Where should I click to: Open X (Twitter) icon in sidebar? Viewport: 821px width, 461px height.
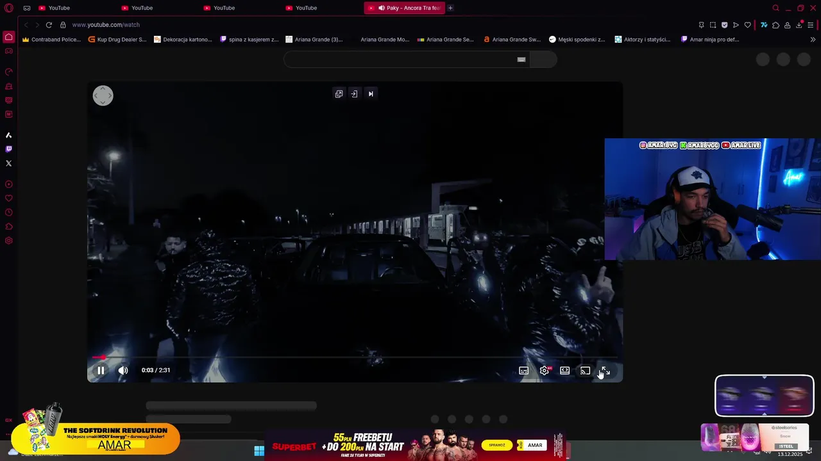(8, 163)
